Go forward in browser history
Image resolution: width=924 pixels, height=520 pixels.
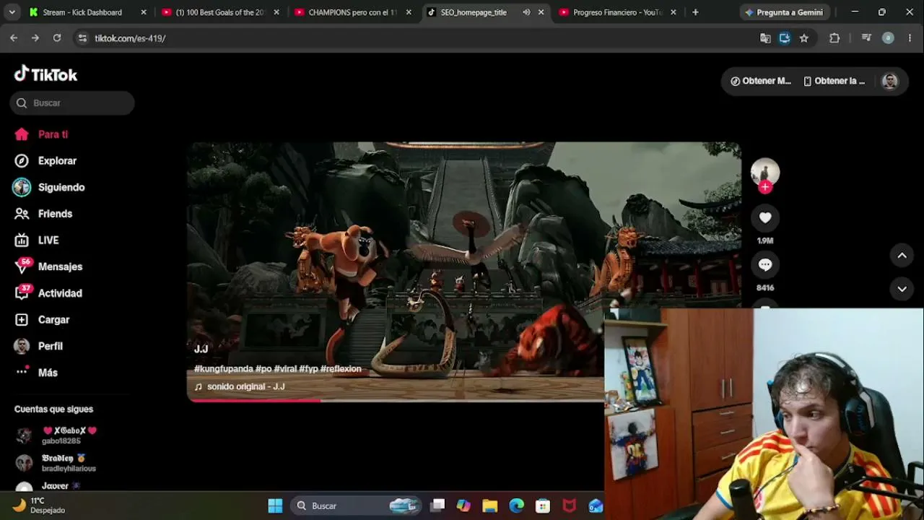[x=35, y=38]
